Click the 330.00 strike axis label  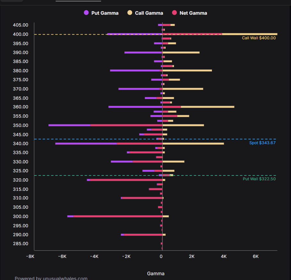(x=20, y=162)
